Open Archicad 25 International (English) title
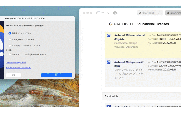Image resolution: width=181 pixels, height=113 pixels. [129, 37]
